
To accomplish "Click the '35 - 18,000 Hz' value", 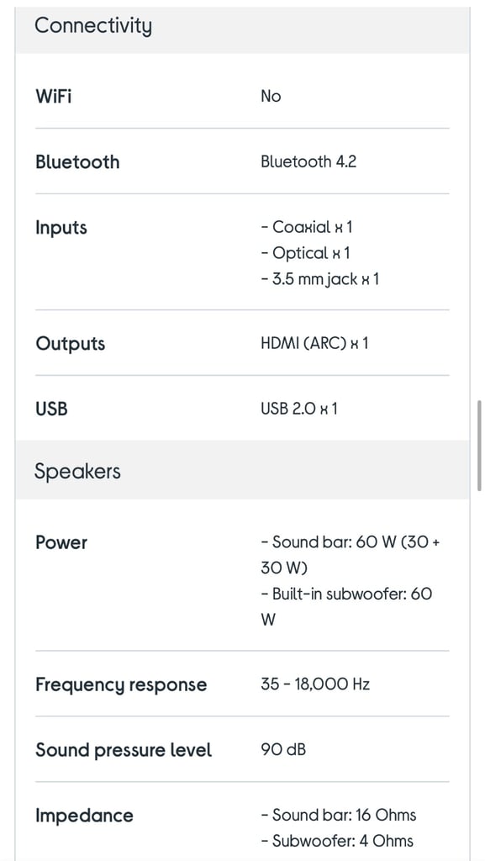I will [315, 684].
